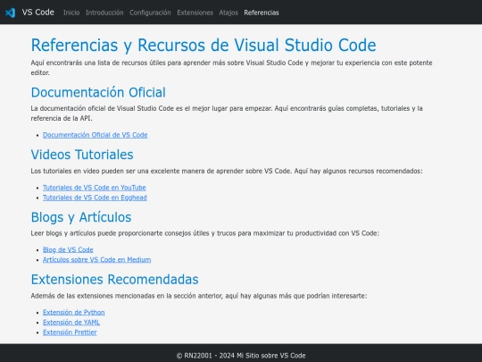Viewport: 482px width, 362px height.
Task: Open the Extensión de YAML link
Action: [x=71, y=323]
